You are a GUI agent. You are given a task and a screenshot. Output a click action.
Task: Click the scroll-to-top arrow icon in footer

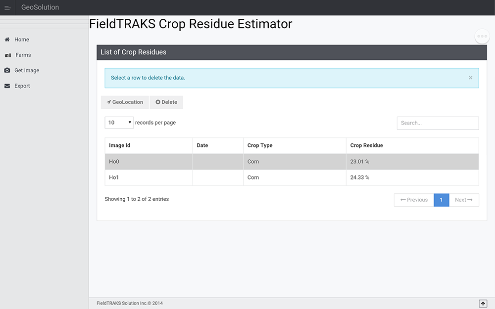(x=483, y=303)
